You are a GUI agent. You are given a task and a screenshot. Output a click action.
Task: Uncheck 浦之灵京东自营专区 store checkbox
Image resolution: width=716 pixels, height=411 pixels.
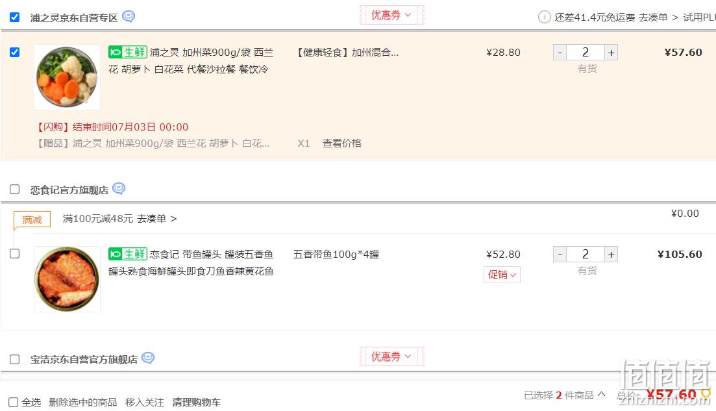[15, 18]
